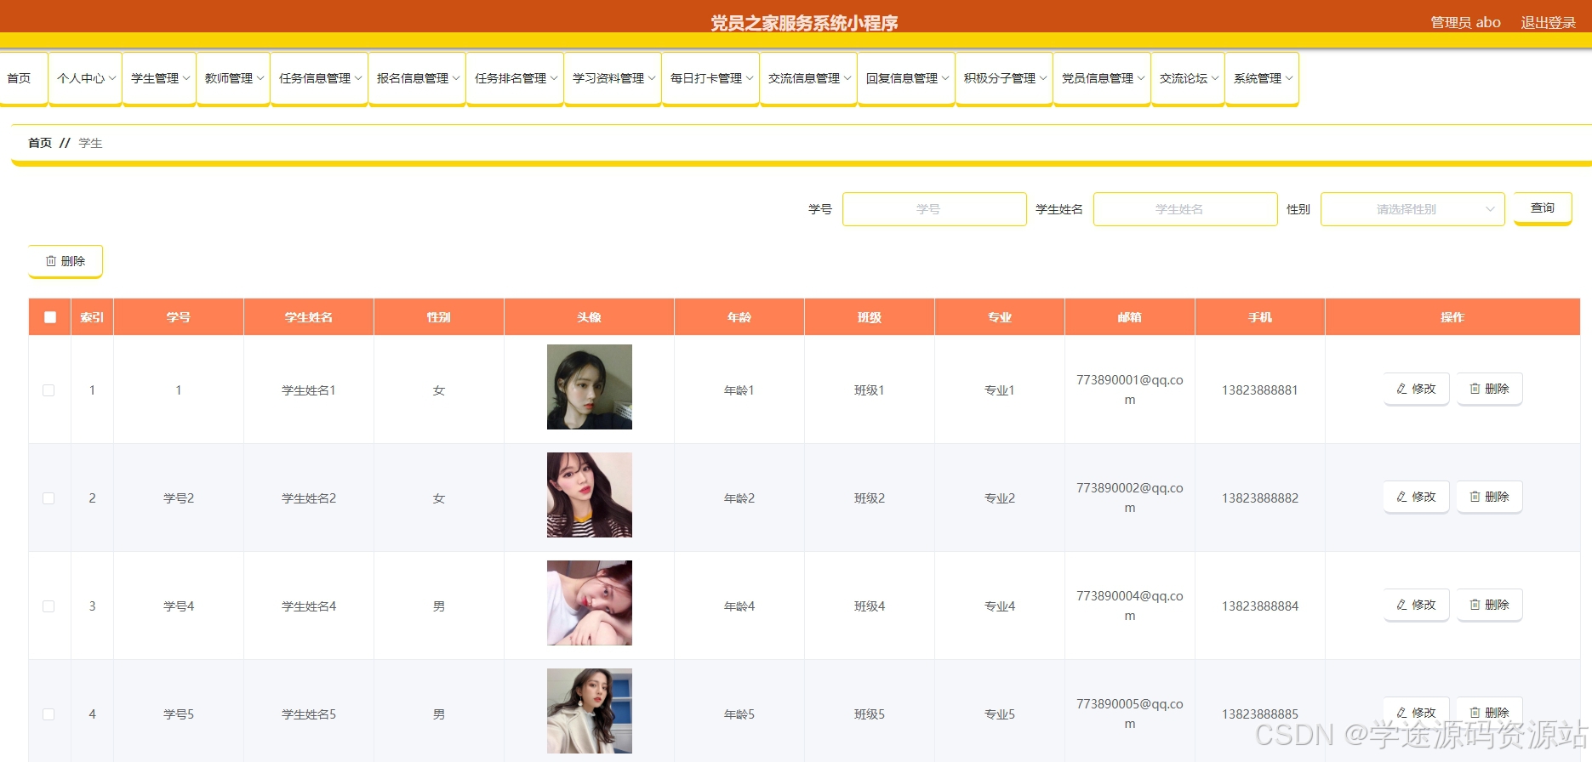This screenshot has height=762, width=1592.
Task: Open the 系统管理 menu
Action: coord(1262,78)
